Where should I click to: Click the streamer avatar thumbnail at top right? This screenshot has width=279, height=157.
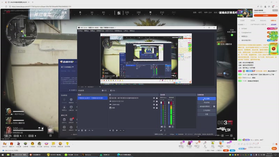(245, 13)
